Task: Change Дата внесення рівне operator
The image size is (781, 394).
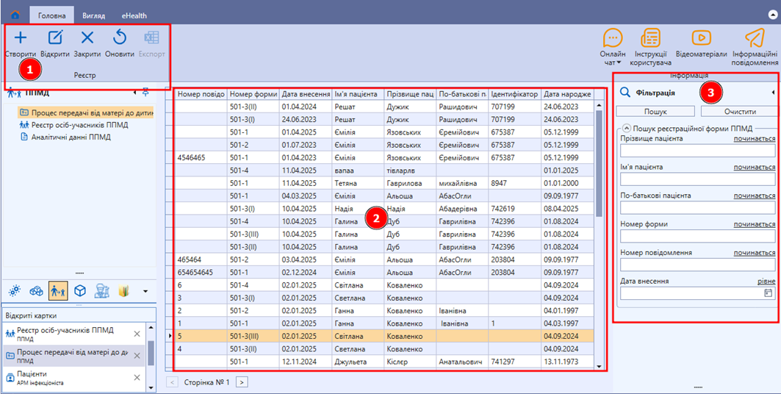Action: click(766, 282)
